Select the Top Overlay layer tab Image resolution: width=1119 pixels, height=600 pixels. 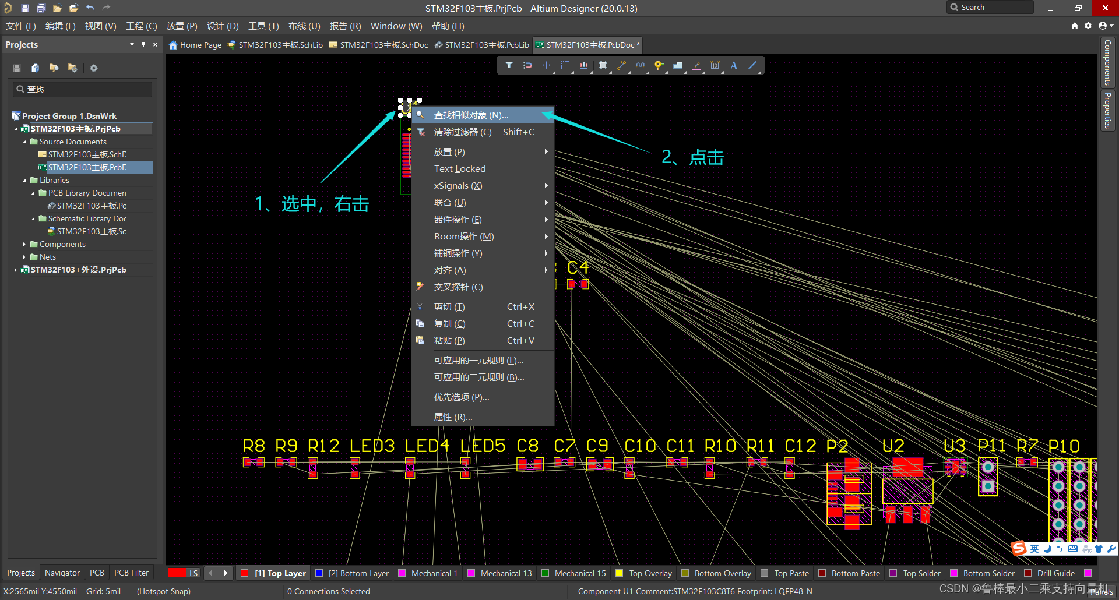point(644,573)
